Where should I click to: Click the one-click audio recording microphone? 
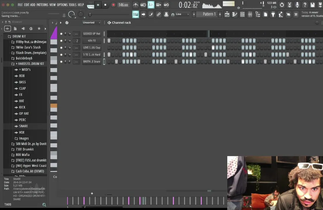(x=297, y=5)
